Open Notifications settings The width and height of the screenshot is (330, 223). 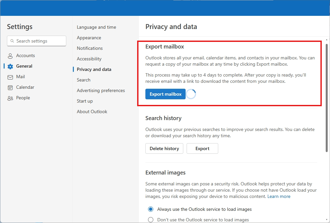[x=89, y=48]
